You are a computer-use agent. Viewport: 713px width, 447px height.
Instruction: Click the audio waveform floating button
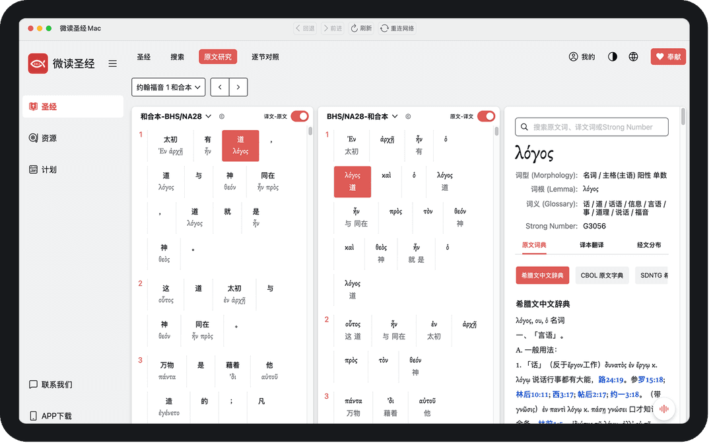(x=664, y=409)
